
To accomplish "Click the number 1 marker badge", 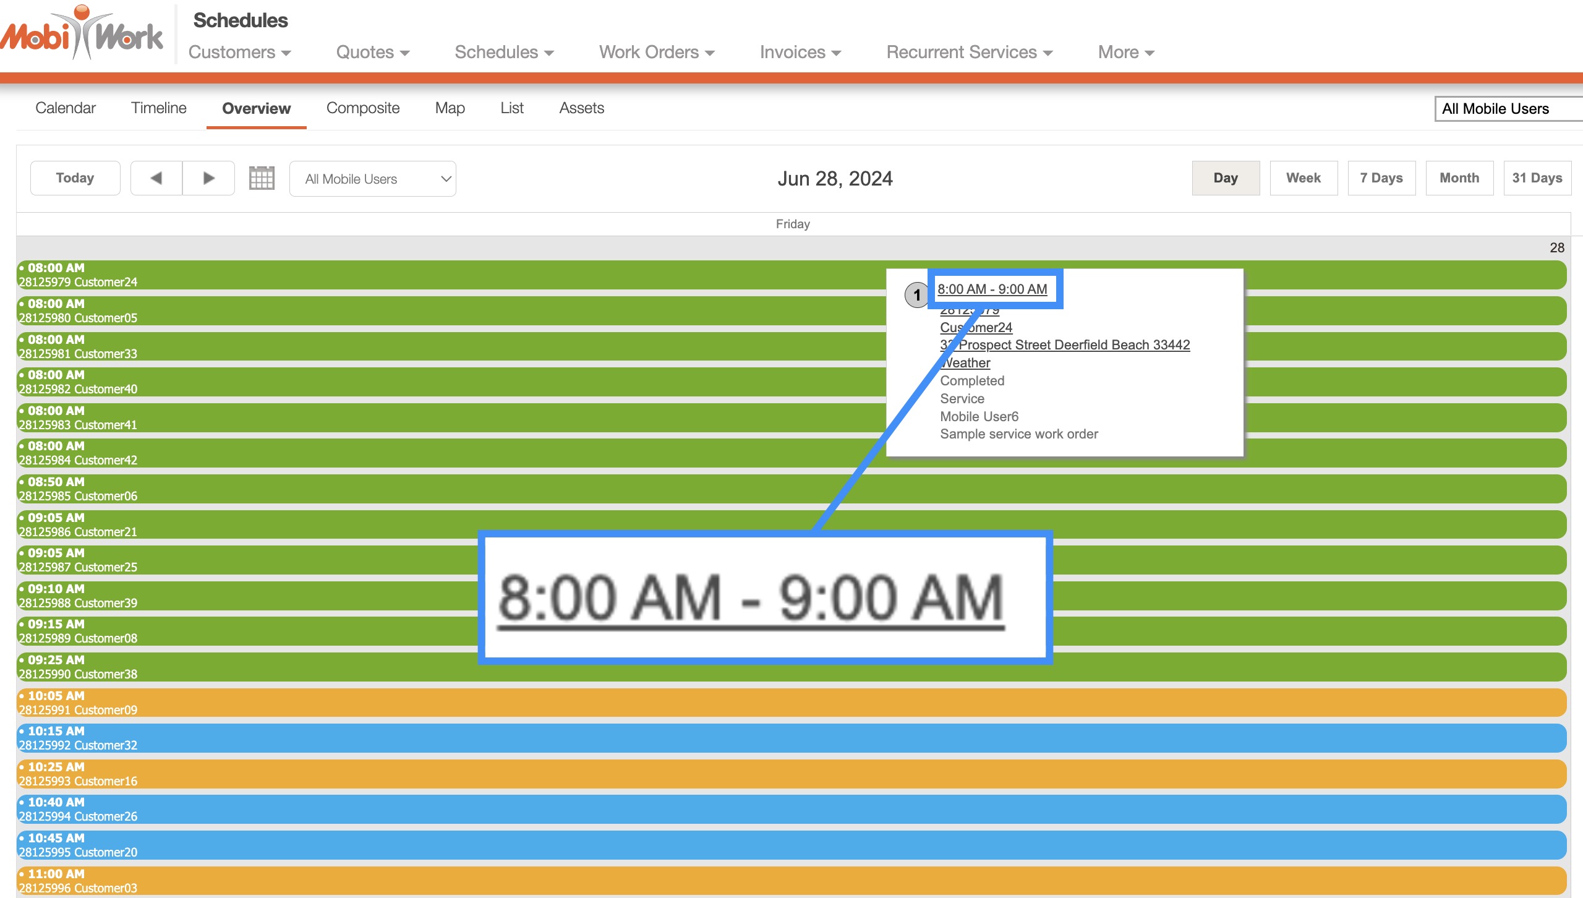I will (x=916, y=295).
